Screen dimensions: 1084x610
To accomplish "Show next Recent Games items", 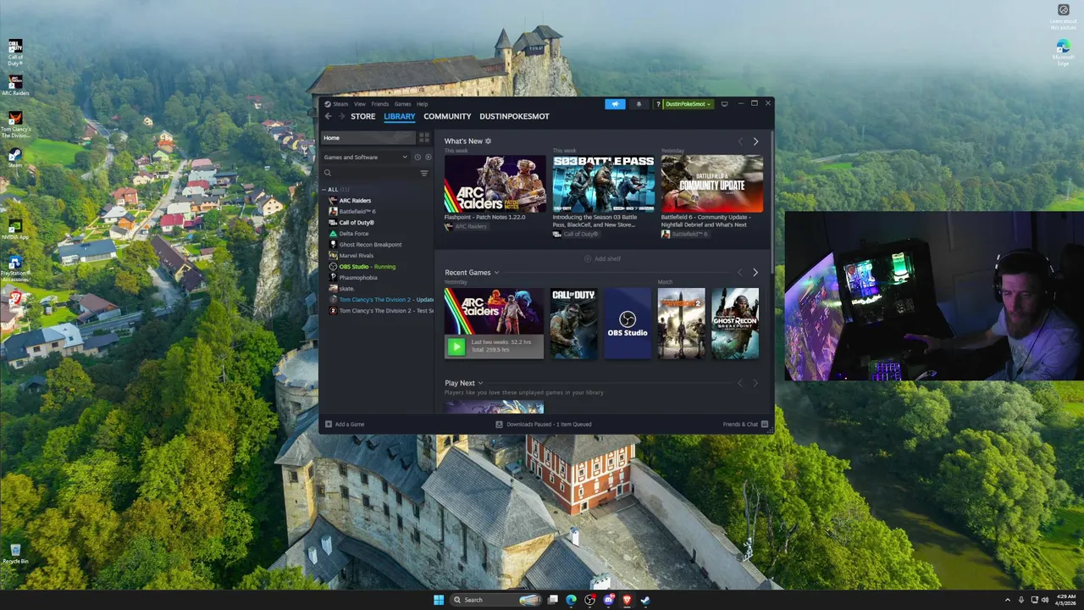I will click(755, 272).
